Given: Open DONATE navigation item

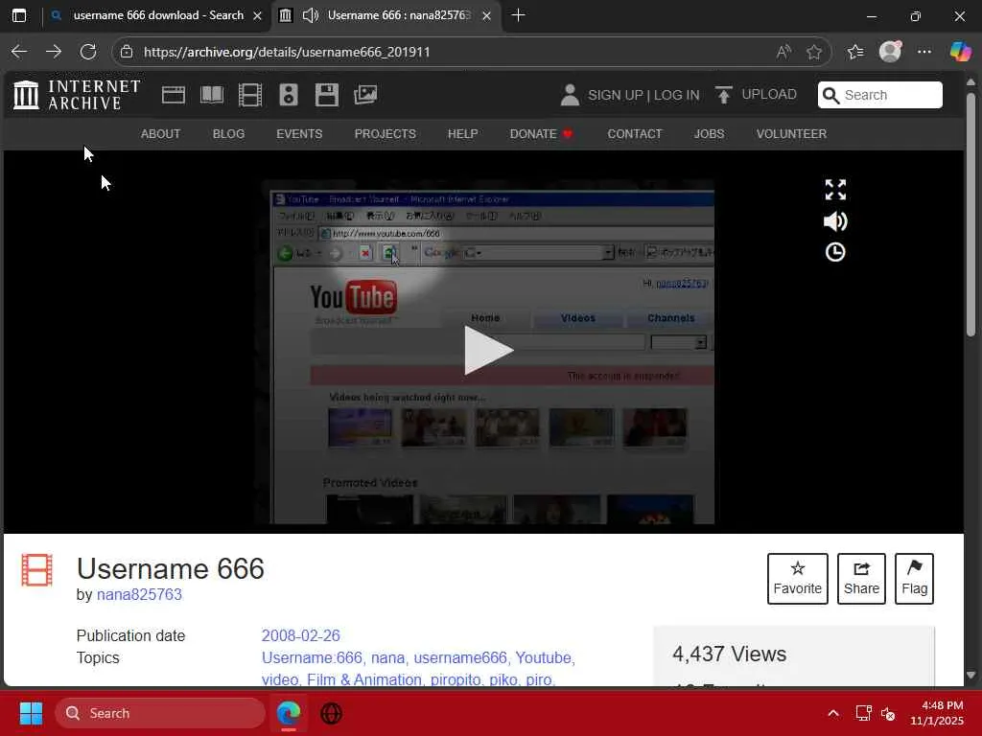Looking at the screenshot, I should pyautogui.click(x=541, y=134).
